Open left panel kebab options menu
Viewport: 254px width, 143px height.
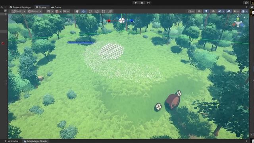5,7
